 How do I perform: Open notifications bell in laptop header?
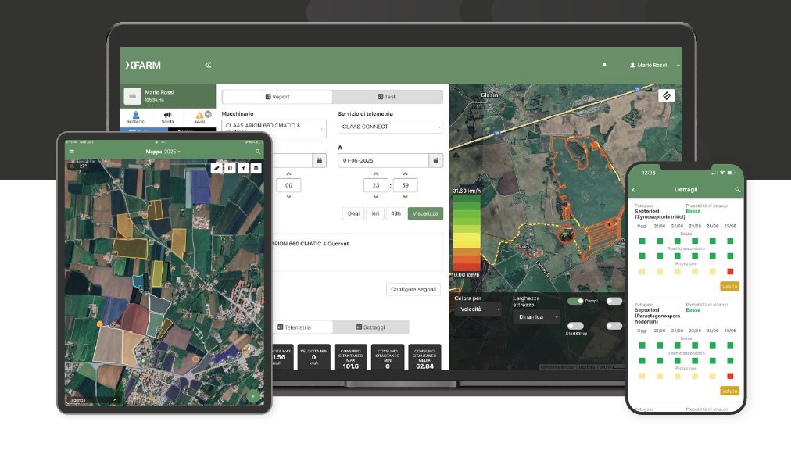(x=604, y=65)
